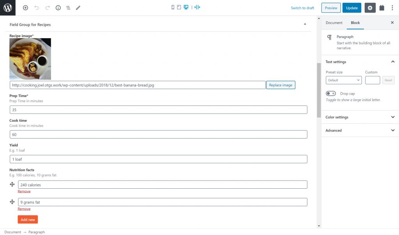Open the three-dot more options menu
The image size is (399, 235).
tap(392, 8)
